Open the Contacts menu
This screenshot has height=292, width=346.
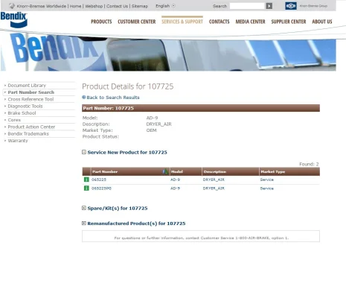pos(219,22)
